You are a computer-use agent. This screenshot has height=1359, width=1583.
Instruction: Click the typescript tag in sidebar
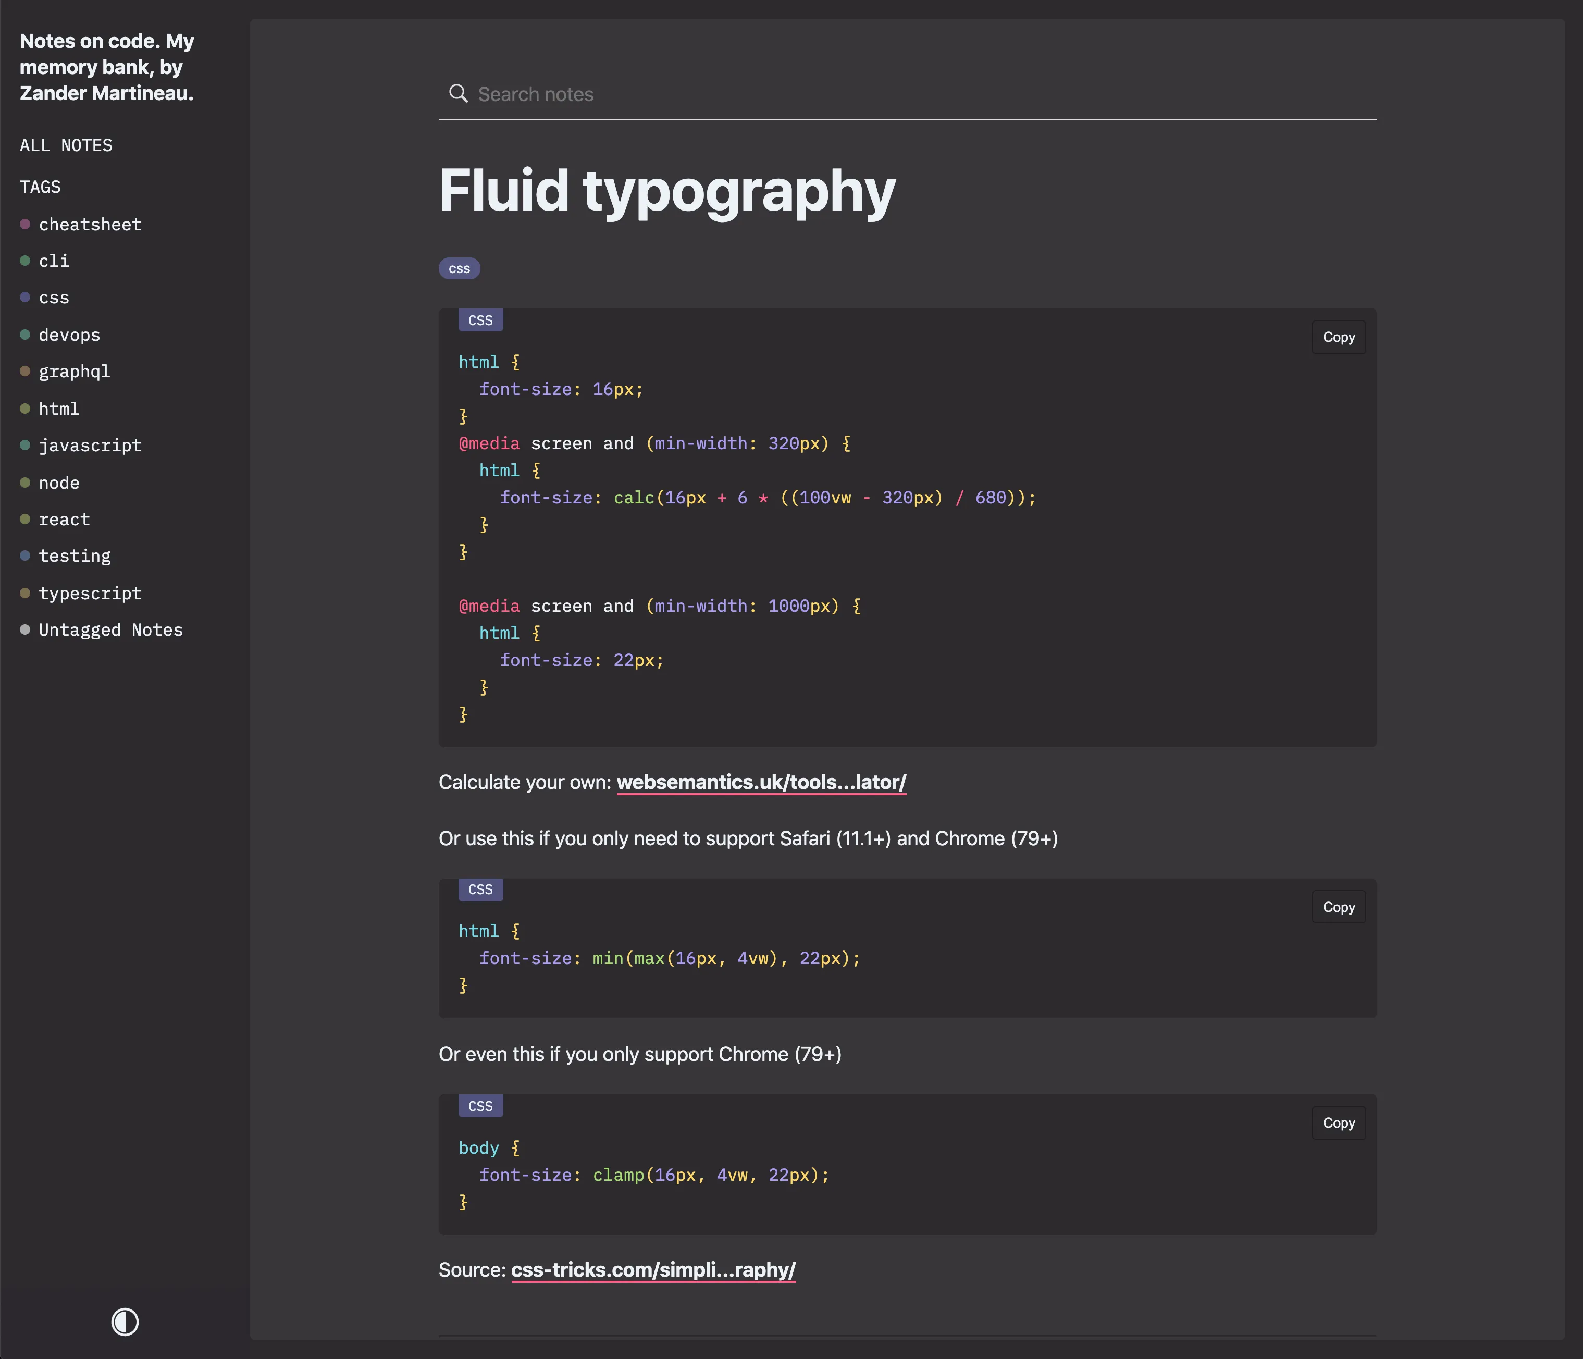coord(90,592)
